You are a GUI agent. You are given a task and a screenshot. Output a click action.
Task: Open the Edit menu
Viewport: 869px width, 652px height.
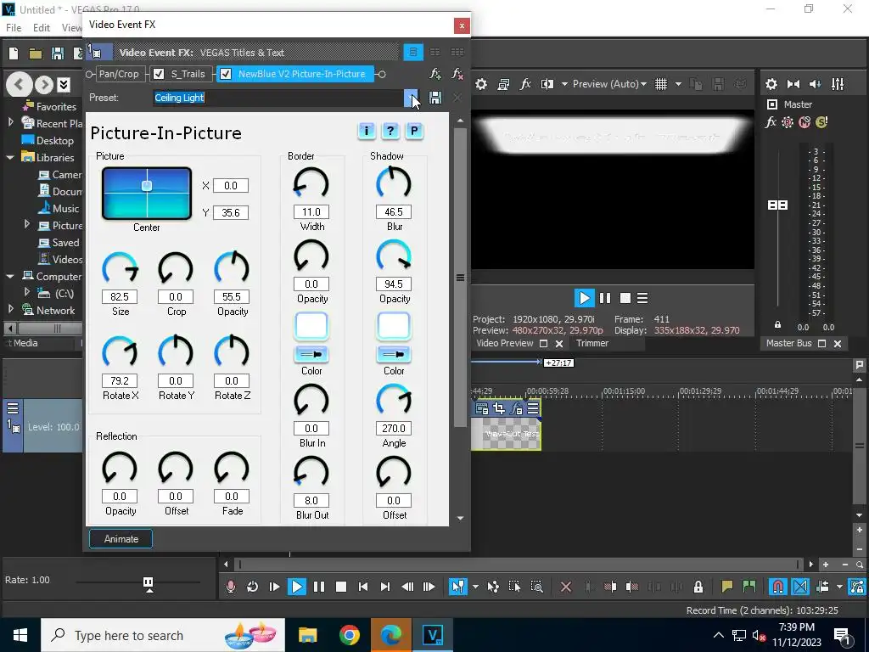coord(42,28)
